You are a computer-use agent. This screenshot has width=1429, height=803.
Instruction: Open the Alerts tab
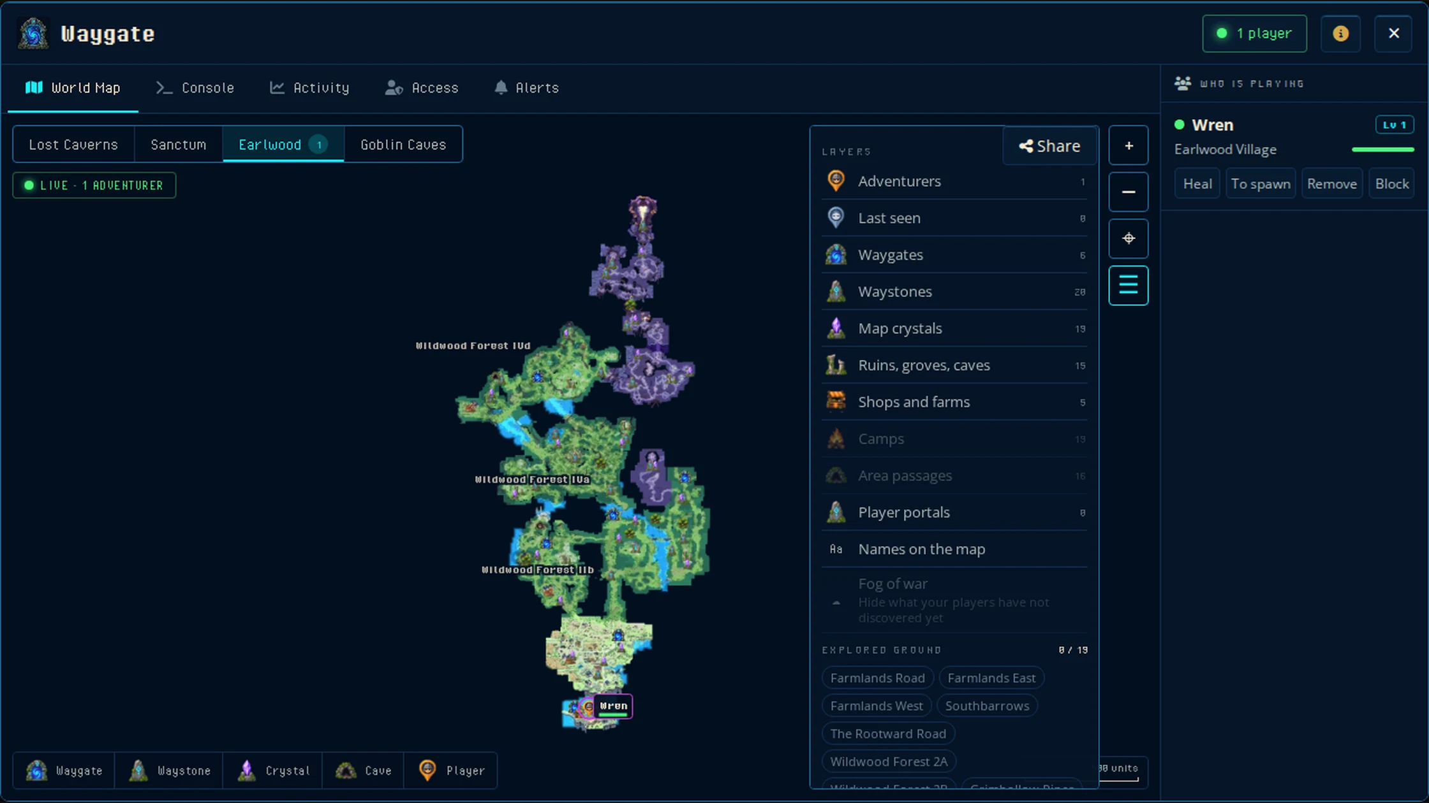coord(526,88)
